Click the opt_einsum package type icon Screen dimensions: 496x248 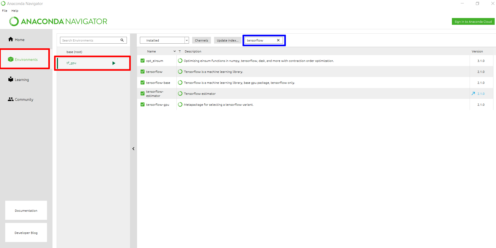[180, 61]
